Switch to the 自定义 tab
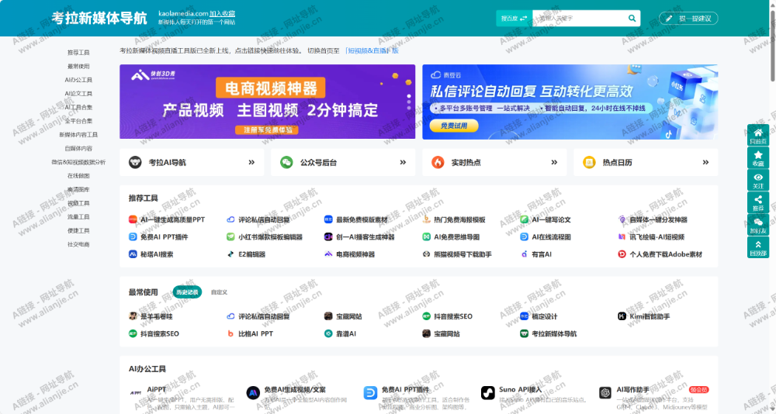 (219, 292)
